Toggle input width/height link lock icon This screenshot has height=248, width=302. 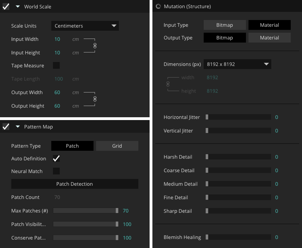pyautogui.click(x=95, y=46)
